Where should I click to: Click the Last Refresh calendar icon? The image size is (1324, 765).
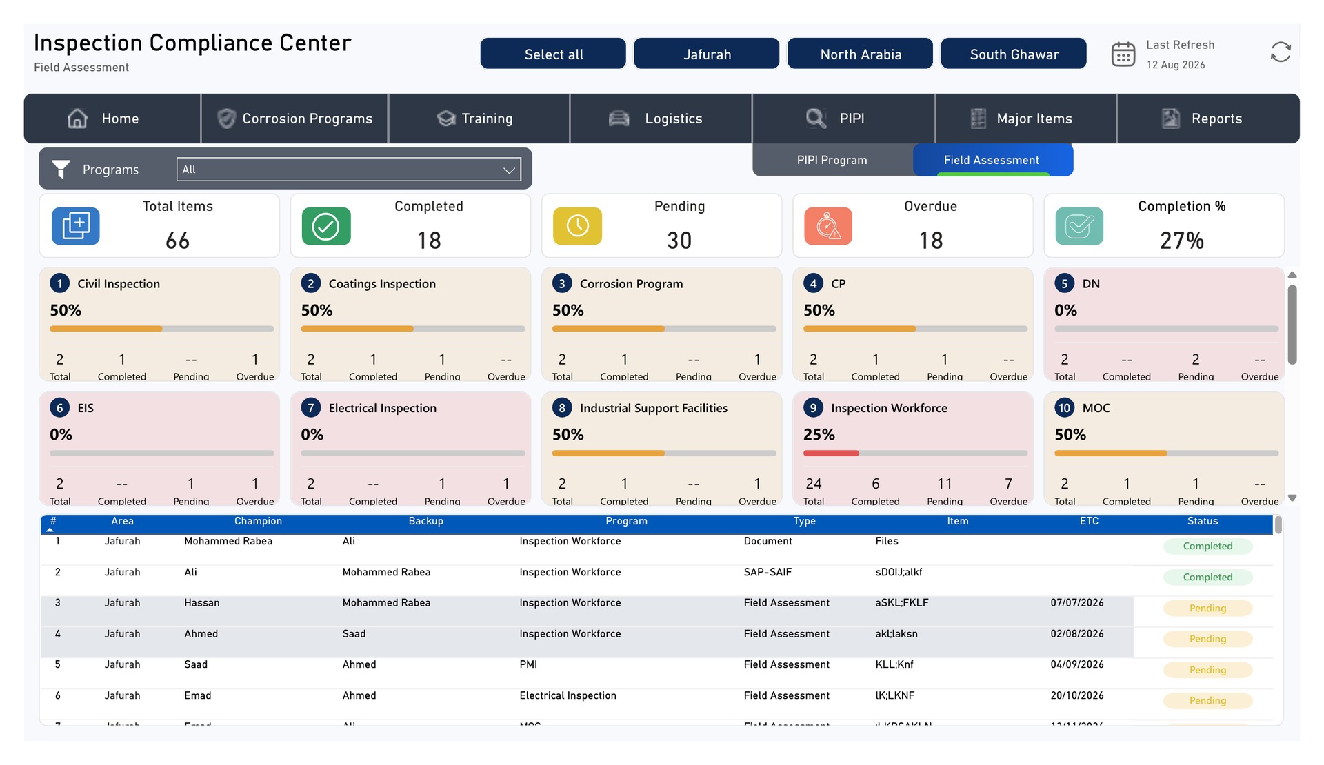(1123, 54)
